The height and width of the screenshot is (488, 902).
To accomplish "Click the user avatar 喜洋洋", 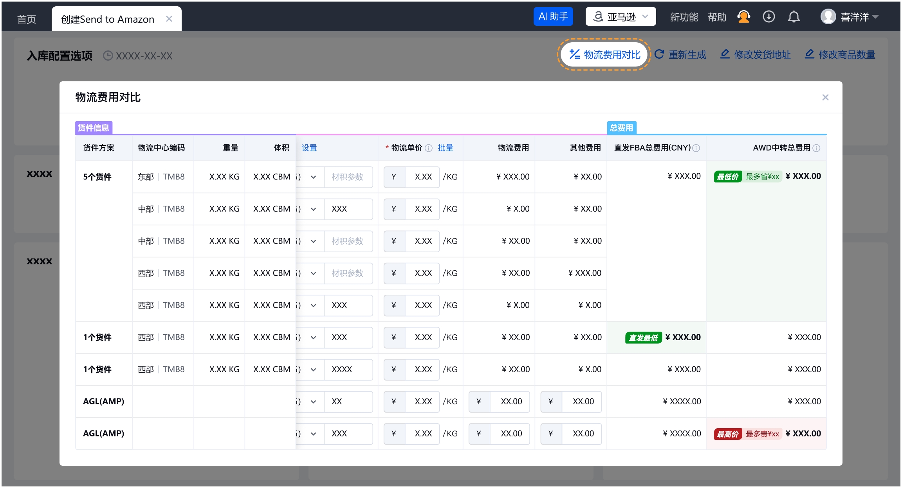I will (x=828, y=17).
